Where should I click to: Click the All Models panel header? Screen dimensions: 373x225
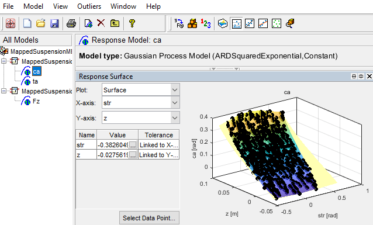36,40
